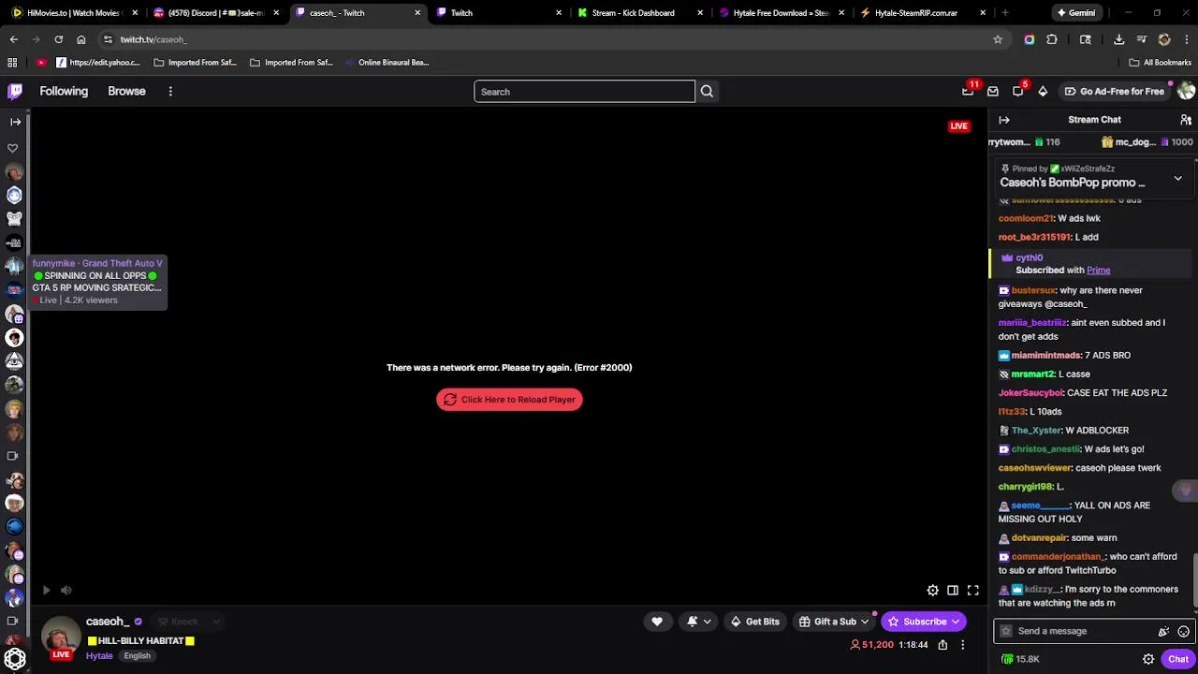Click the Get Bits button
Image resolution: width=1198 pixels, height=674 pixels.
point(755,622)
